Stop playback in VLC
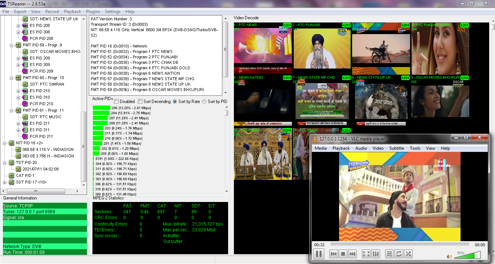The image size is (495, 264). point(343,254)
